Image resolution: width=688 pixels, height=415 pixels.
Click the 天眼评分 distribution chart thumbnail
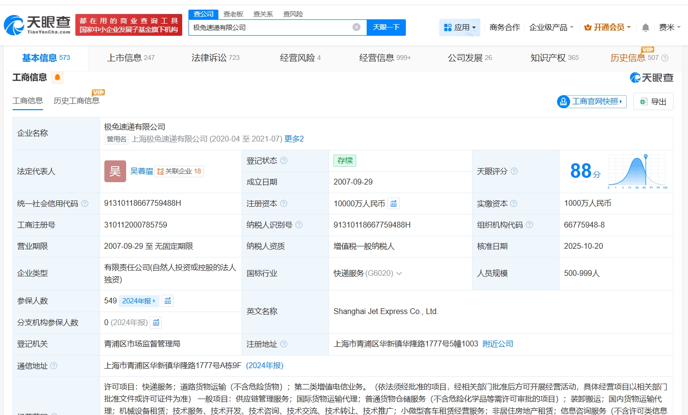tap(638, 171)
